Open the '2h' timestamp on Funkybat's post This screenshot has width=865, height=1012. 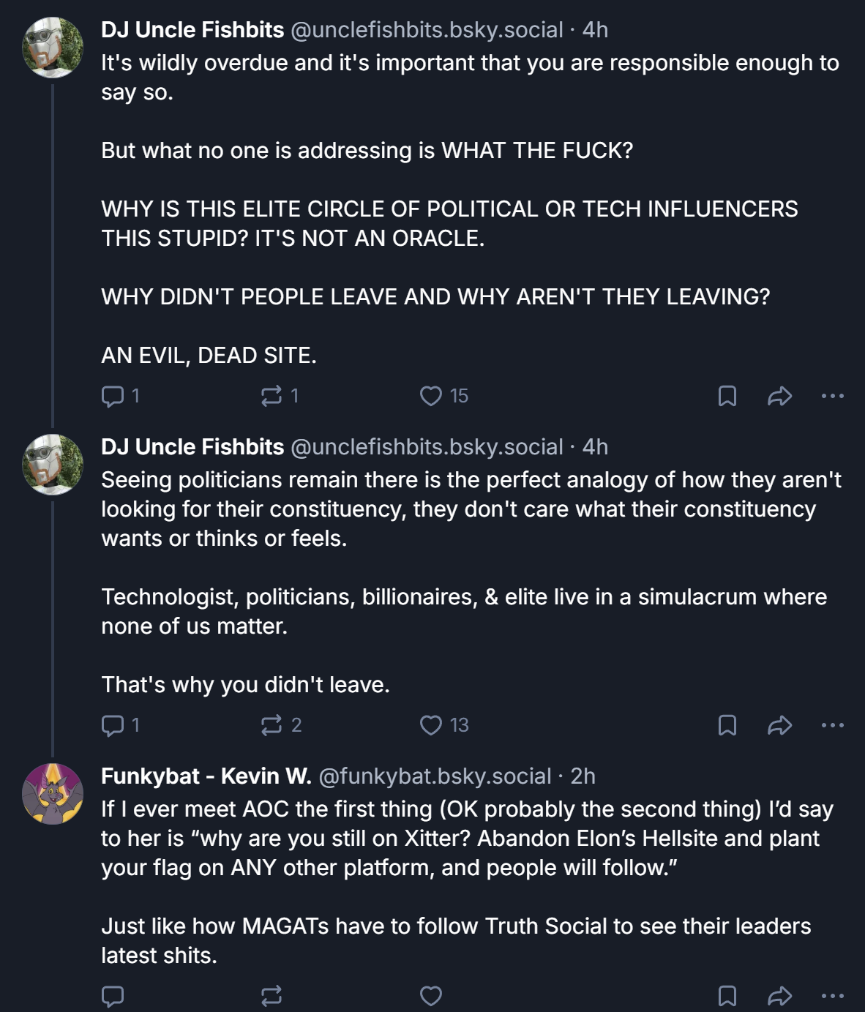pos(583,776)
